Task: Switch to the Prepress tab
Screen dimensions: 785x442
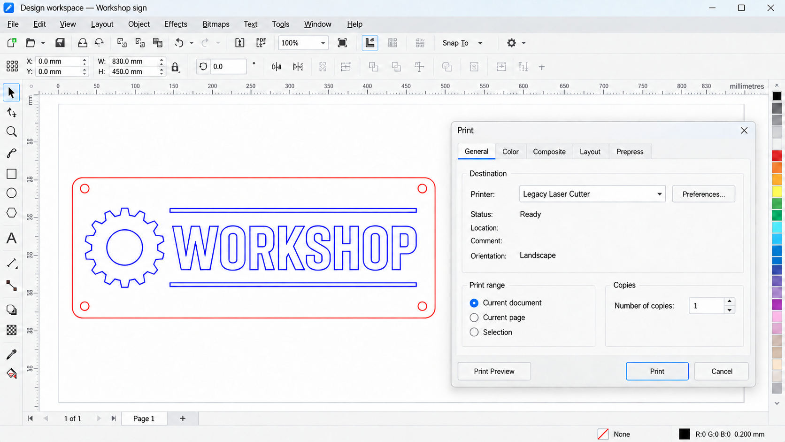Action: coord(630,152)
